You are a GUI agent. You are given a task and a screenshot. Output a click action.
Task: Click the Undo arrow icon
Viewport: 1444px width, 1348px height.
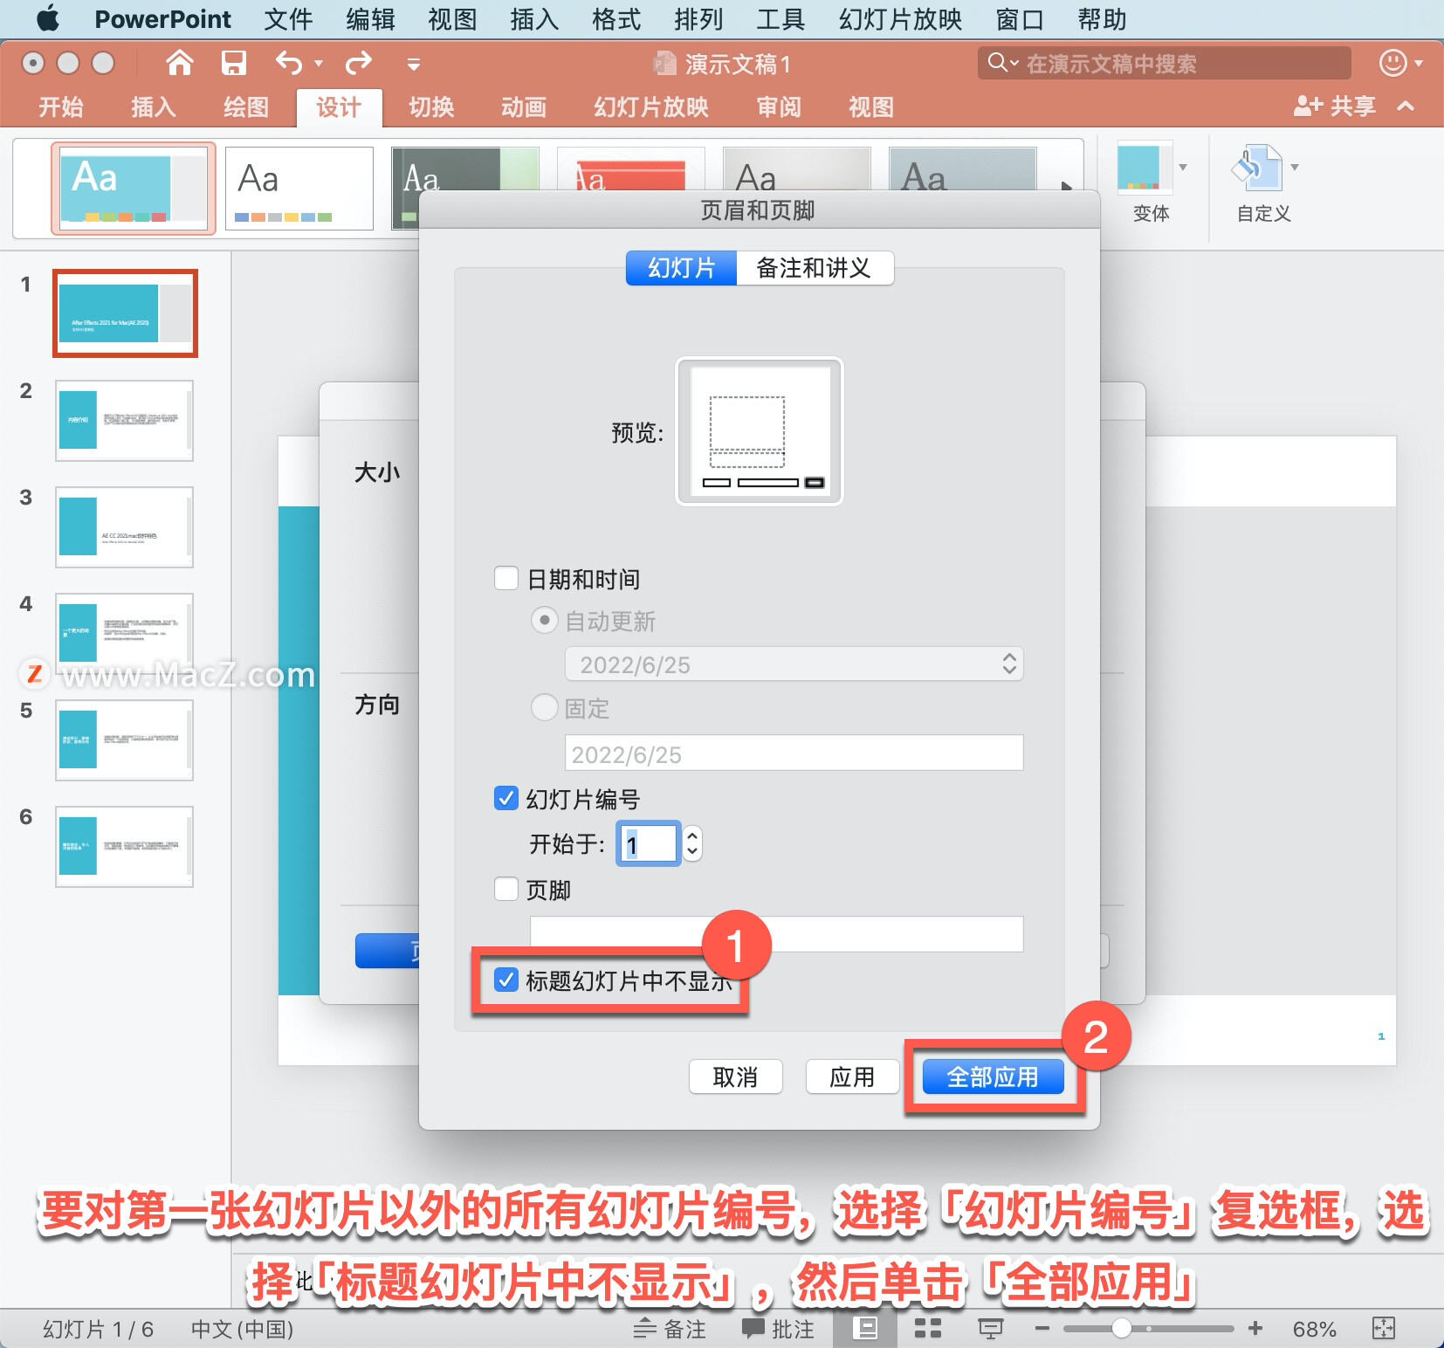(x=289, y=63)
